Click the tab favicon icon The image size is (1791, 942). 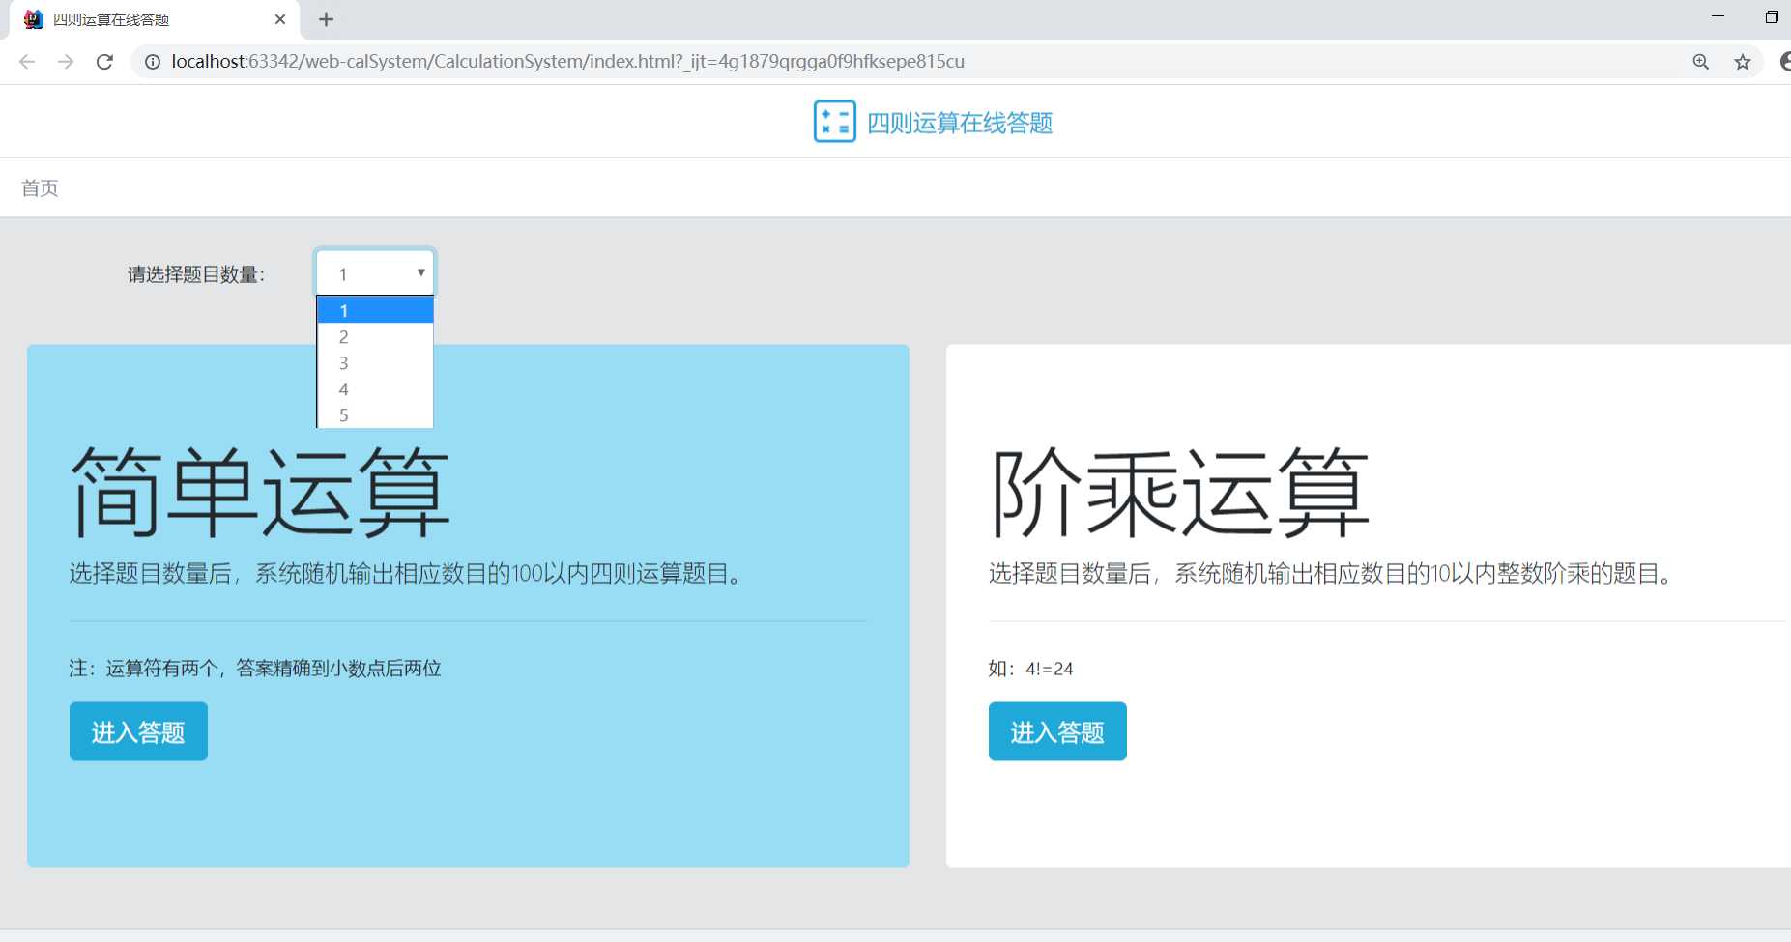(x=34, y=19)
